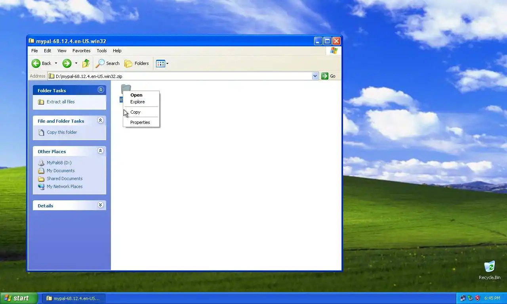Expand the Details panel
507x304 pixels.
click(x=101, y=205)
